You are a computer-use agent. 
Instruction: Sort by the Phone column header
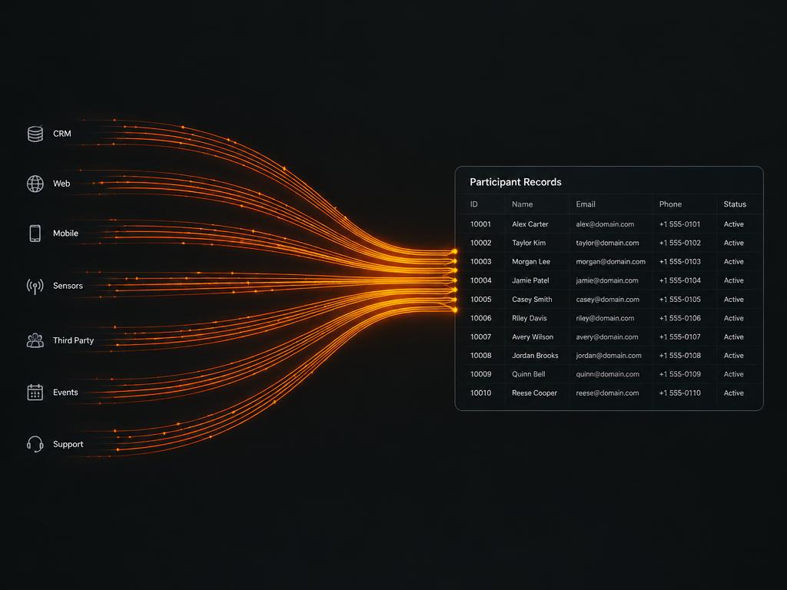(x=670, y=204)
